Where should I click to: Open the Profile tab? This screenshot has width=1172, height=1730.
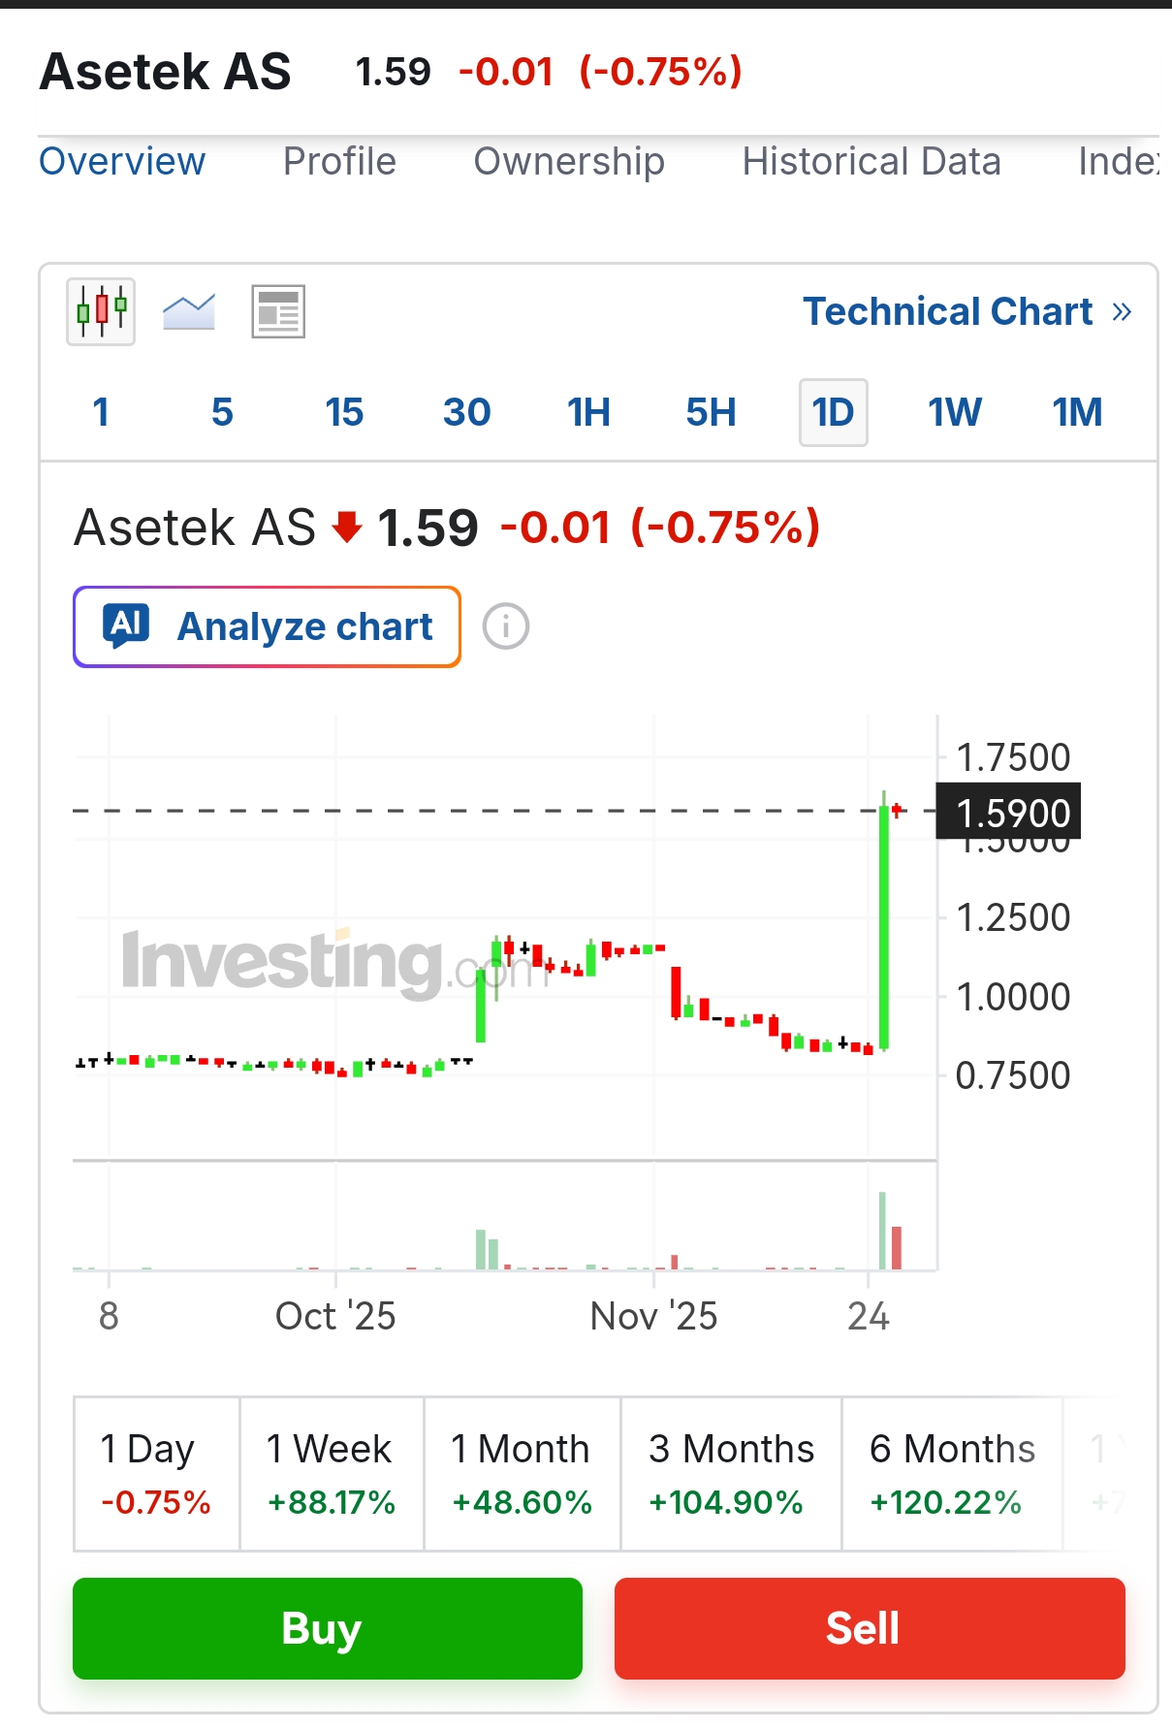click(x=339, y=162)
